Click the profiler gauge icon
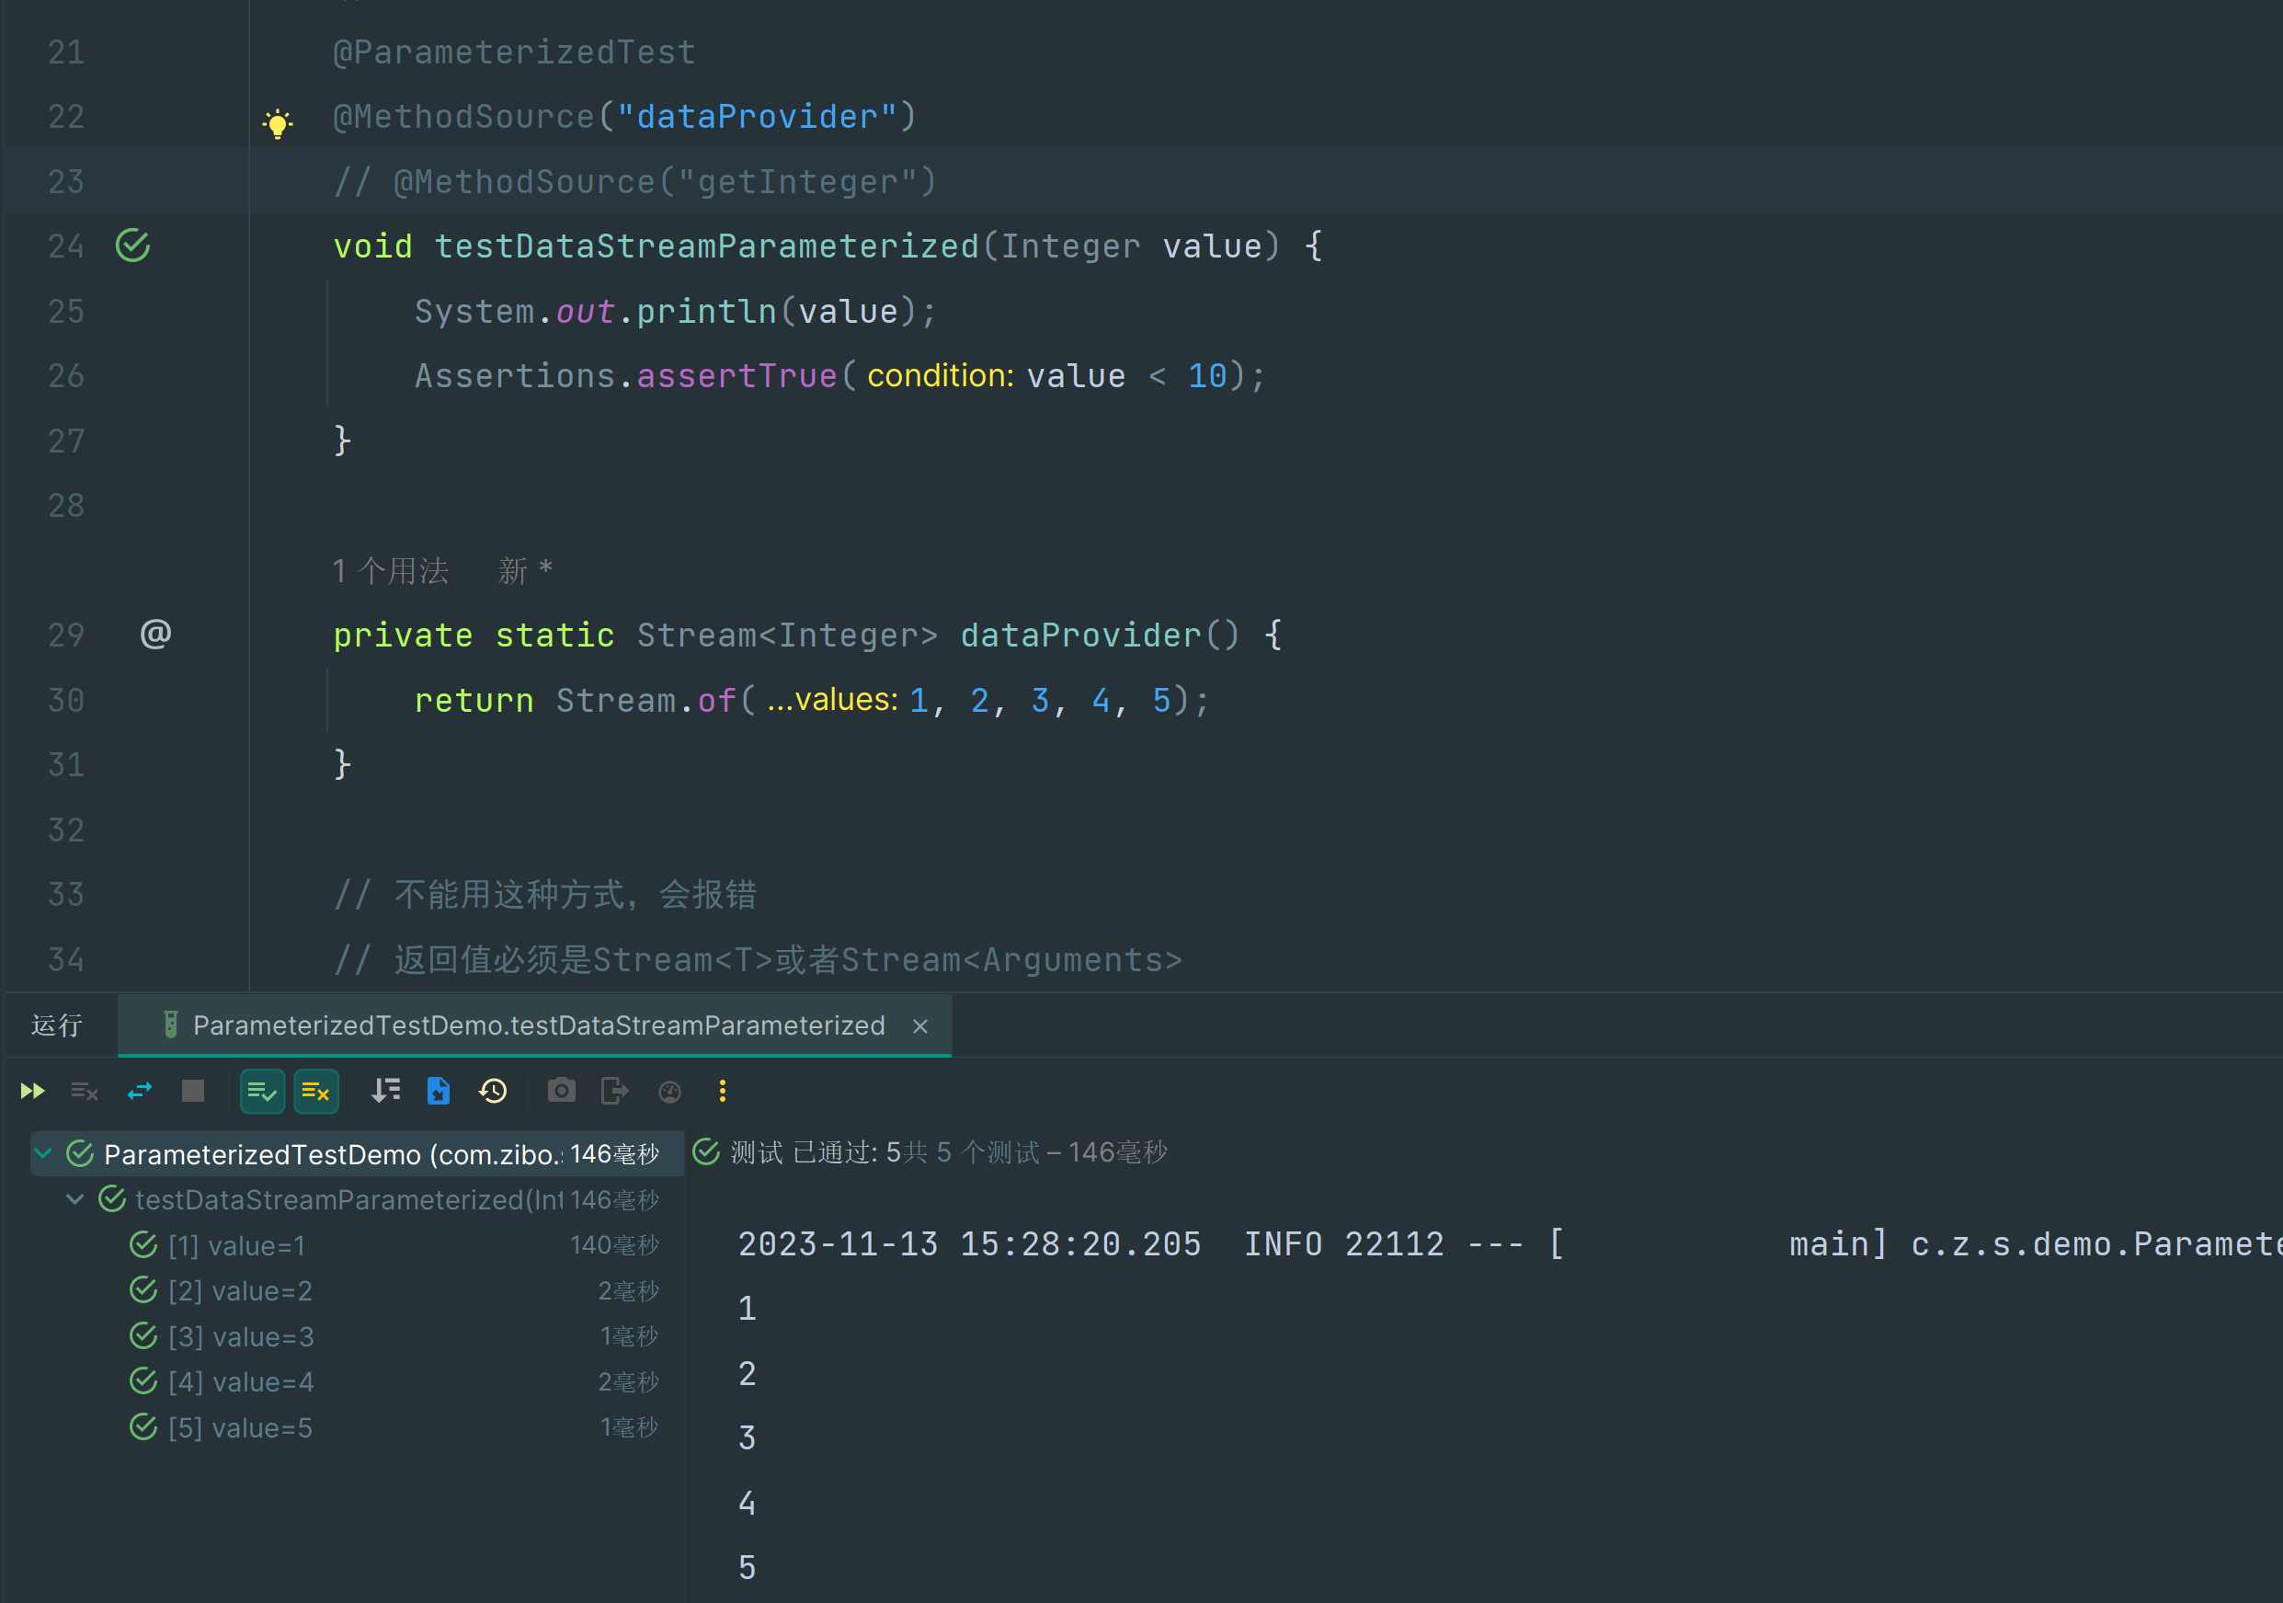Image resolution: width=2283 pixels, height=1603 pixels. pos(670,1092)
